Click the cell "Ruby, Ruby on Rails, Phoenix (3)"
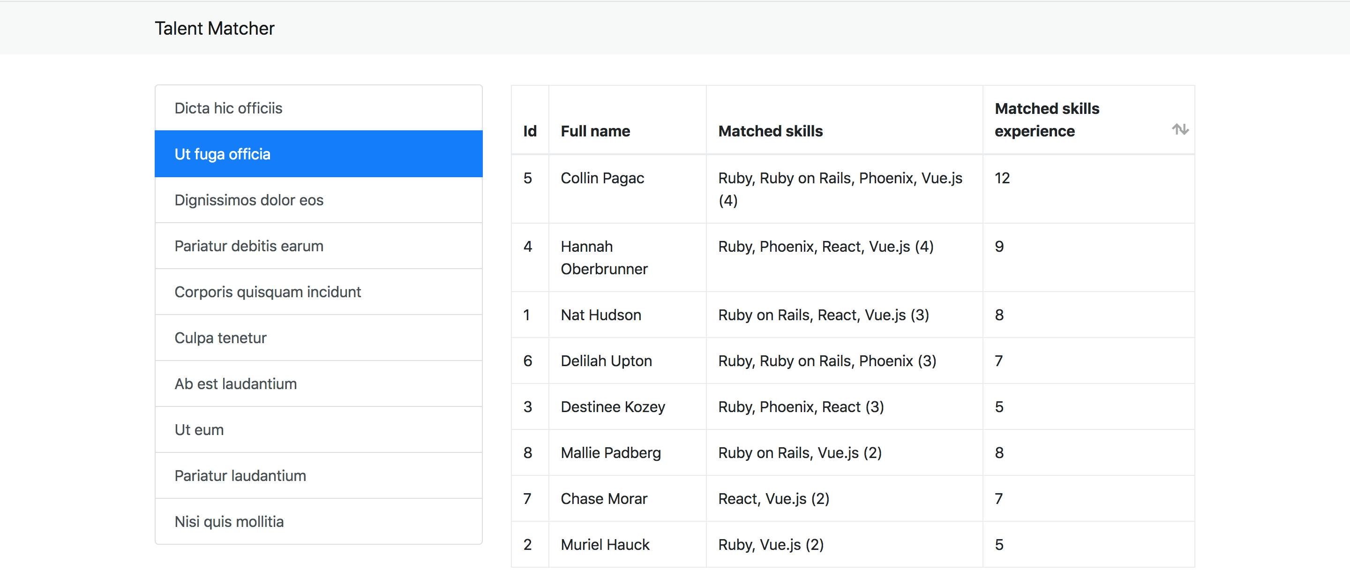 [844, 361]
